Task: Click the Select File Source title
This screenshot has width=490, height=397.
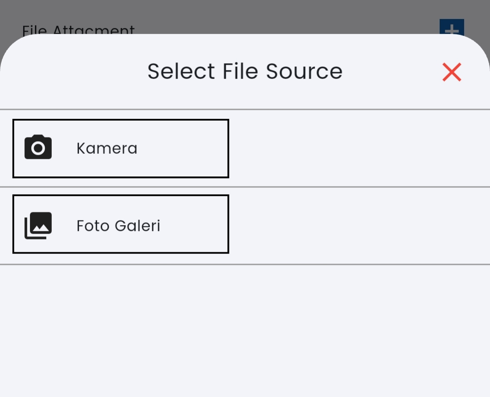Action: point(245,71)
